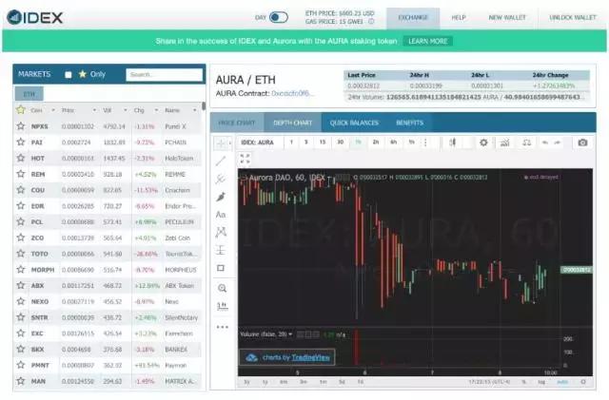Open the AURA contract address link

(x=292, y=93)
